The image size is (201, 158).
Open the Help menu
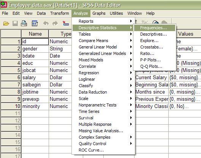(150, 13)
